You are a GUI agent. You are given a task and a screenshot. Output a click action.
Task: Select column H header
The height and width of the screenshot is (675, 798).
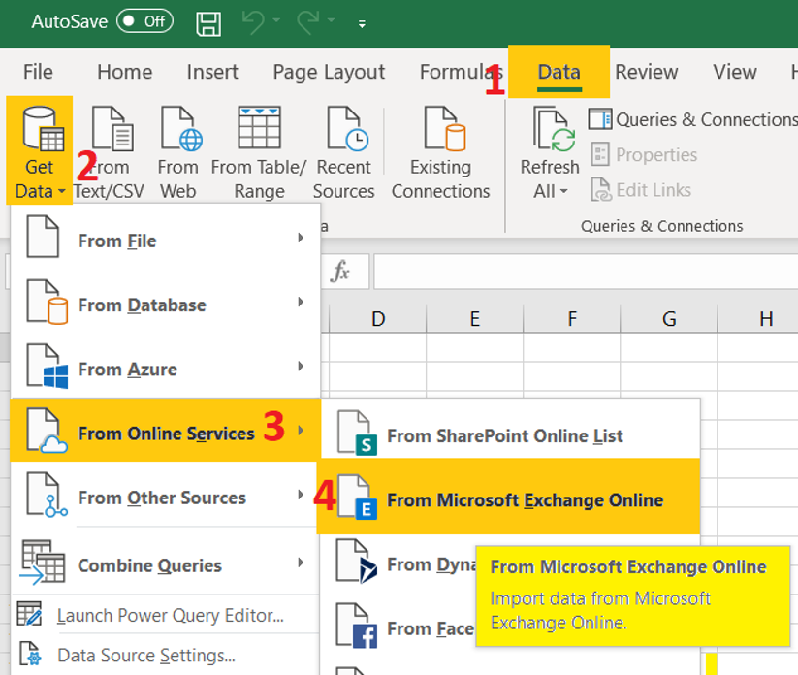758,319
